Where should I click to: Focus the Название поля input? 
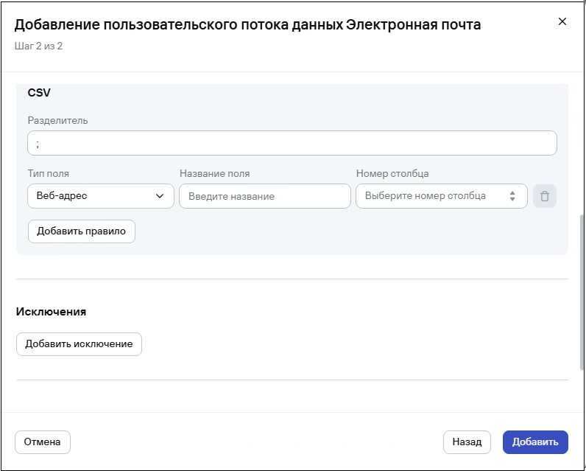[265, 196]
